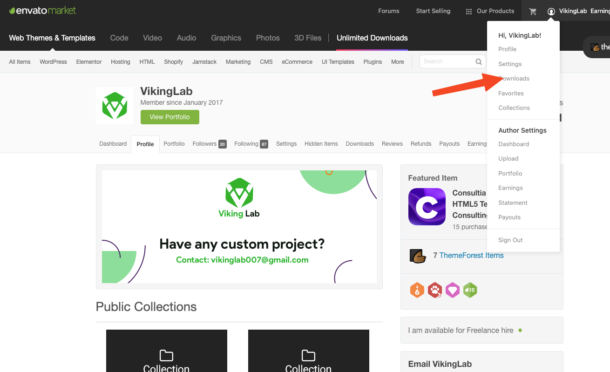Image resolution: width=610 pixels, height=372 pixels.
Task: Open the Jamstack subcategory
Action: point(204,62)
